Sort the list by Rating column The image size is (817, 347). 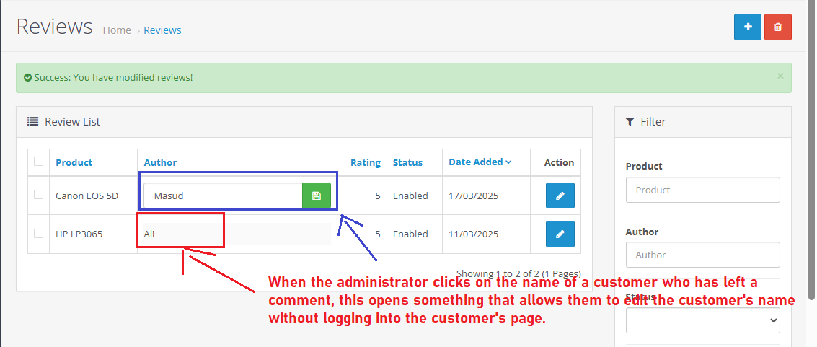point(365,162)
